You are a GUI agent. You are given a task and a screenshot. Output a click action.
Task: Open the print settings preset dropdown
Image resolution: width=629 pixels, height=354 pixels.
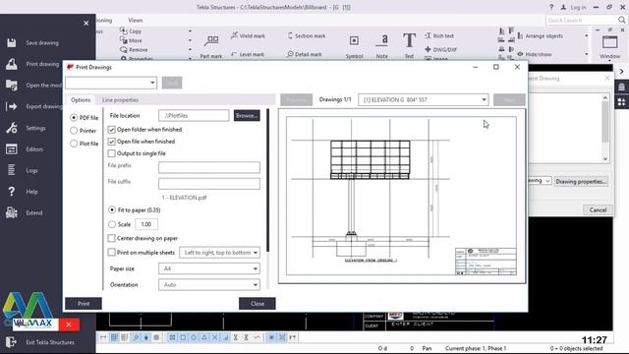coord(111,83)
